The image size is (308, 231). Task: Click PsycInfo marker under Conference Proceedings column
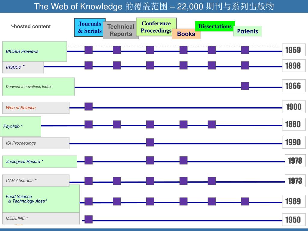tap(150, 125)
